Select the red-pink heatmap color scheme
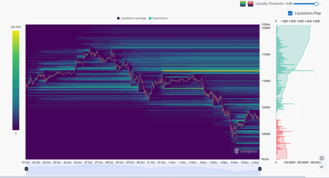329x178 pixels. pyautogui.click(x=251, y=4)
